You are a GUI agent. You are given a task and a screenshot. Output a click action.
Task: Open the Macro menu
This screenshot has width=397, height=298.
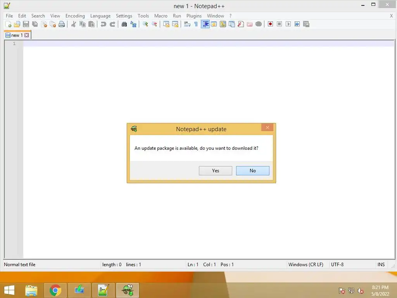tap(161, 16)
